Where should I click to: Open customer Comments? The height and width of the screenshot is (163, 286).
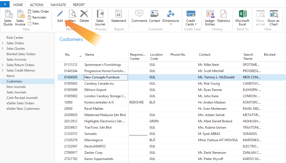click(139, 16)
